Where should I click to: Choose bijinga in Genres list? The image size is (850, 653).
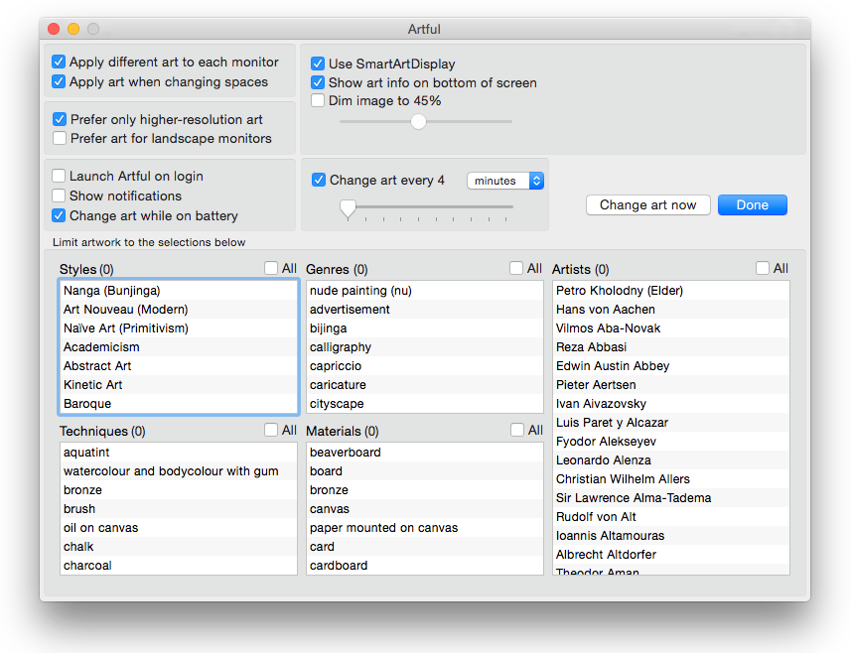[424, 328]
